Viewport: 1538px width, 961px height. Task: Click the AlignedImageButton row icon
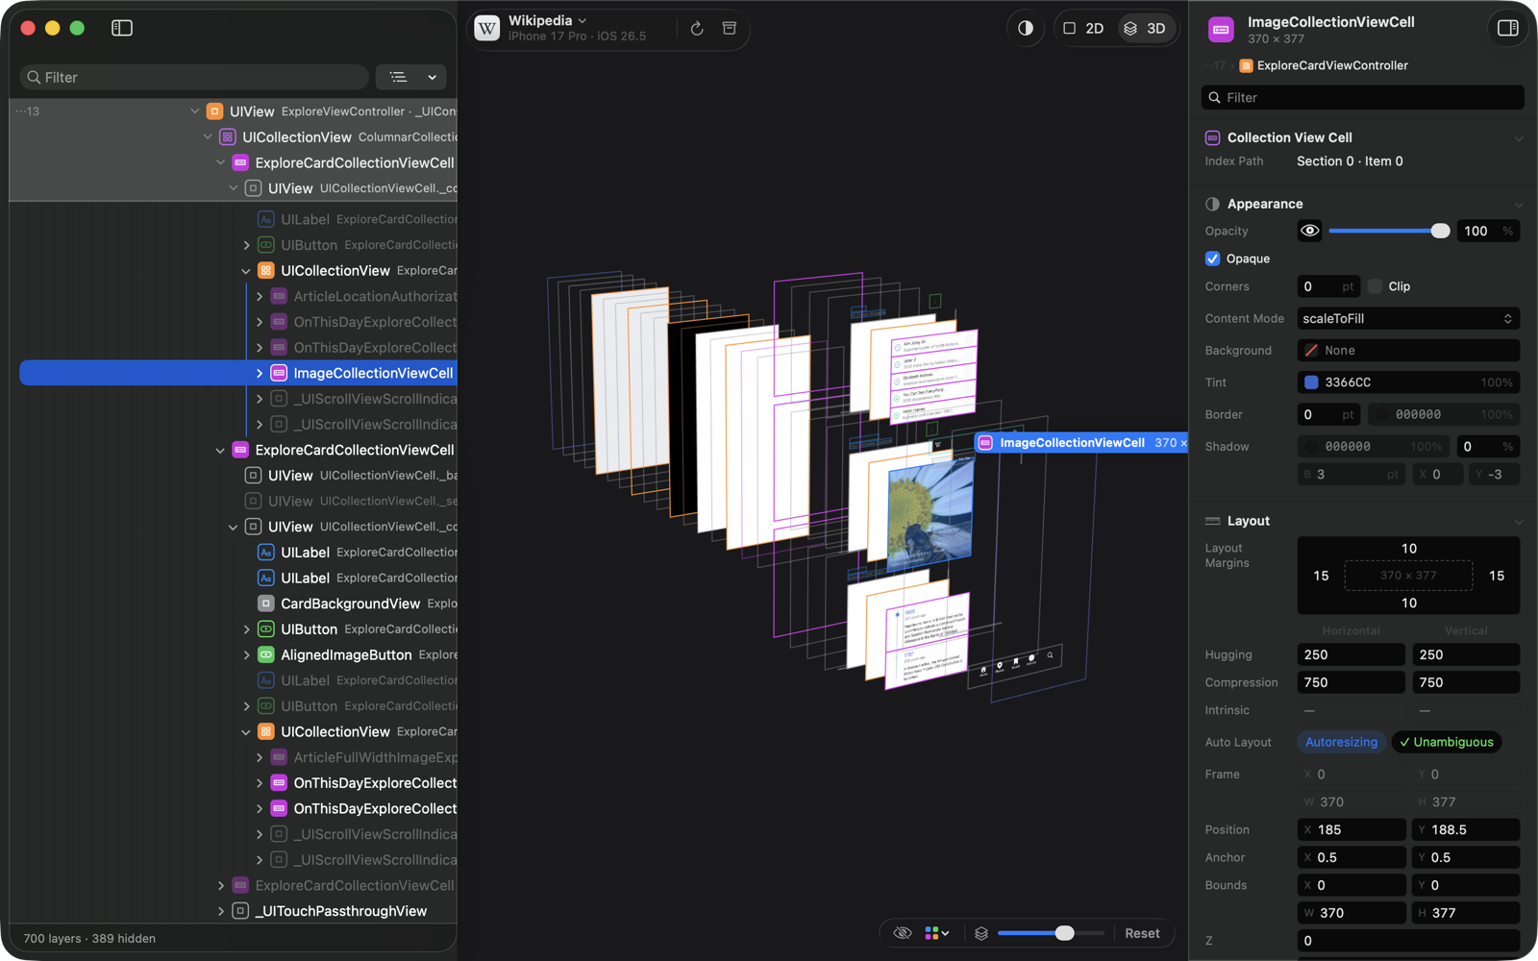pyautogui.click(x=266, y=654)
